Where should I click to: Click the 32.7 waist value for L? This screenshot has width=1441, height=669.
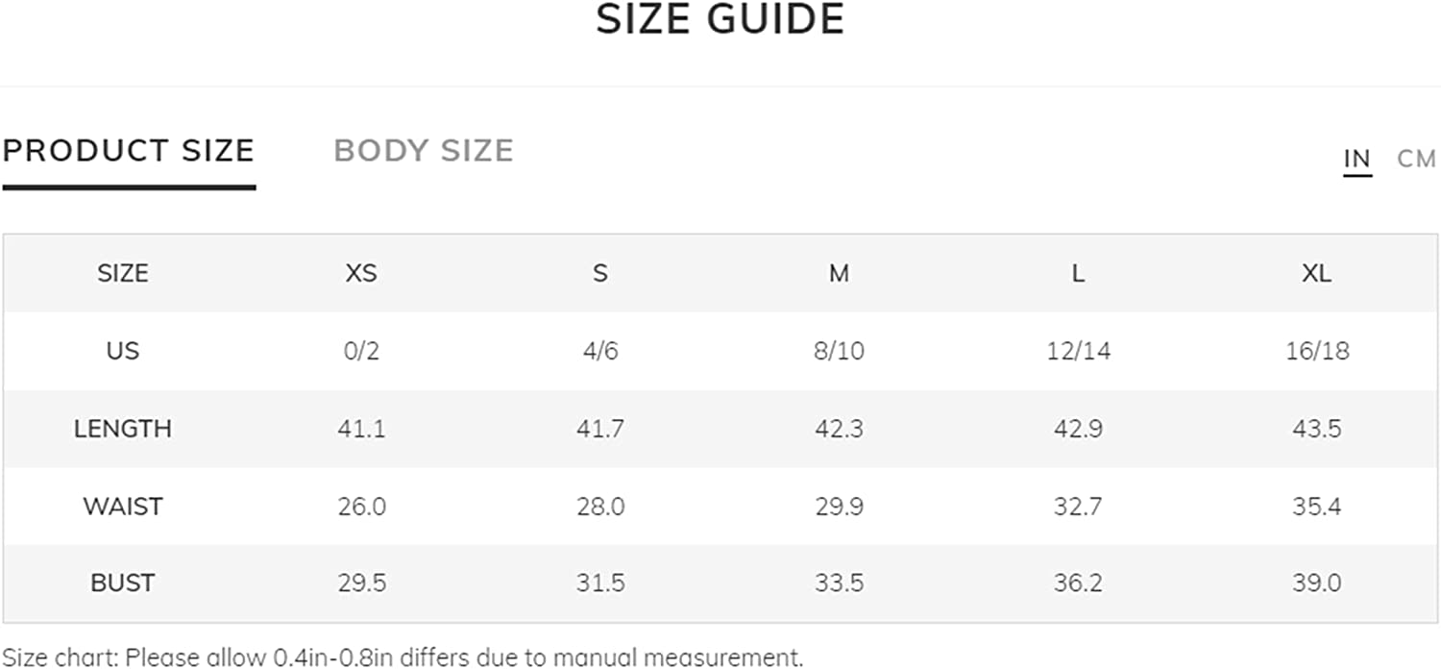[1078, 506]
